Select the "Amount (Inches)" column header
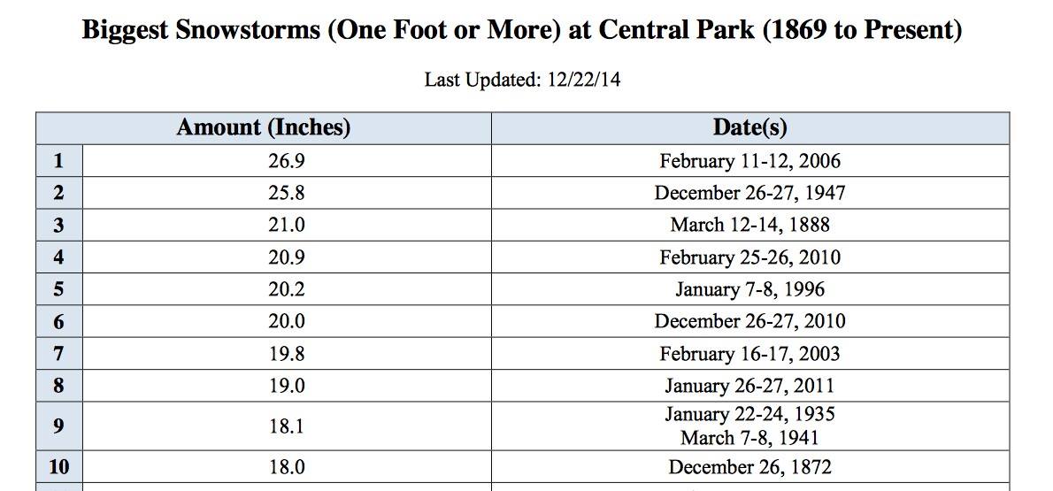 (264, 127)
